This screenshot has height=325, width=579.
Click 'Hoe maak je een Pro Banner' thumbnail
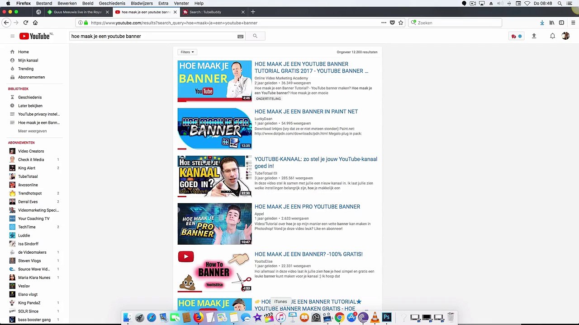[214, 224]
